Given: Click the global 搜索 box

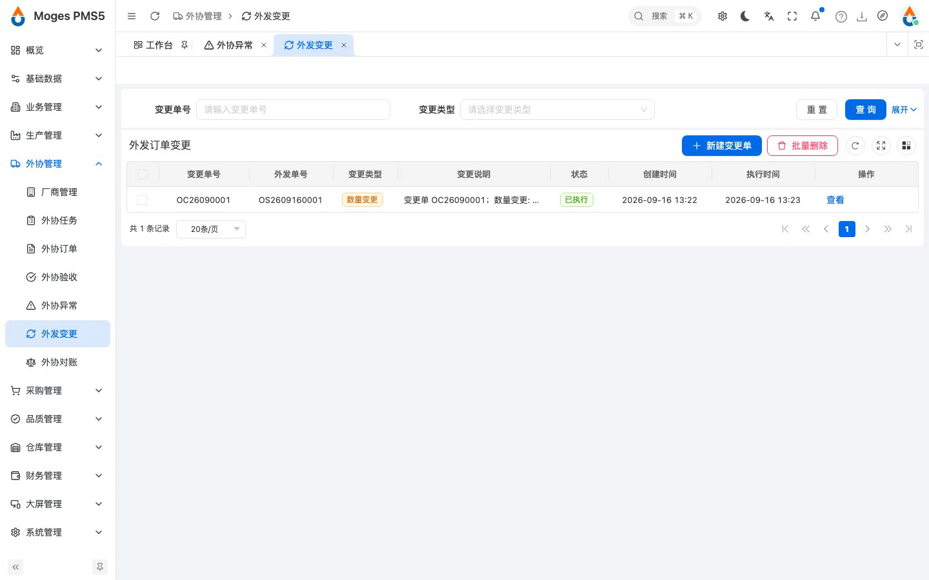Looking at the screenshot, I should pyautogui.click(x=664, y=16).
